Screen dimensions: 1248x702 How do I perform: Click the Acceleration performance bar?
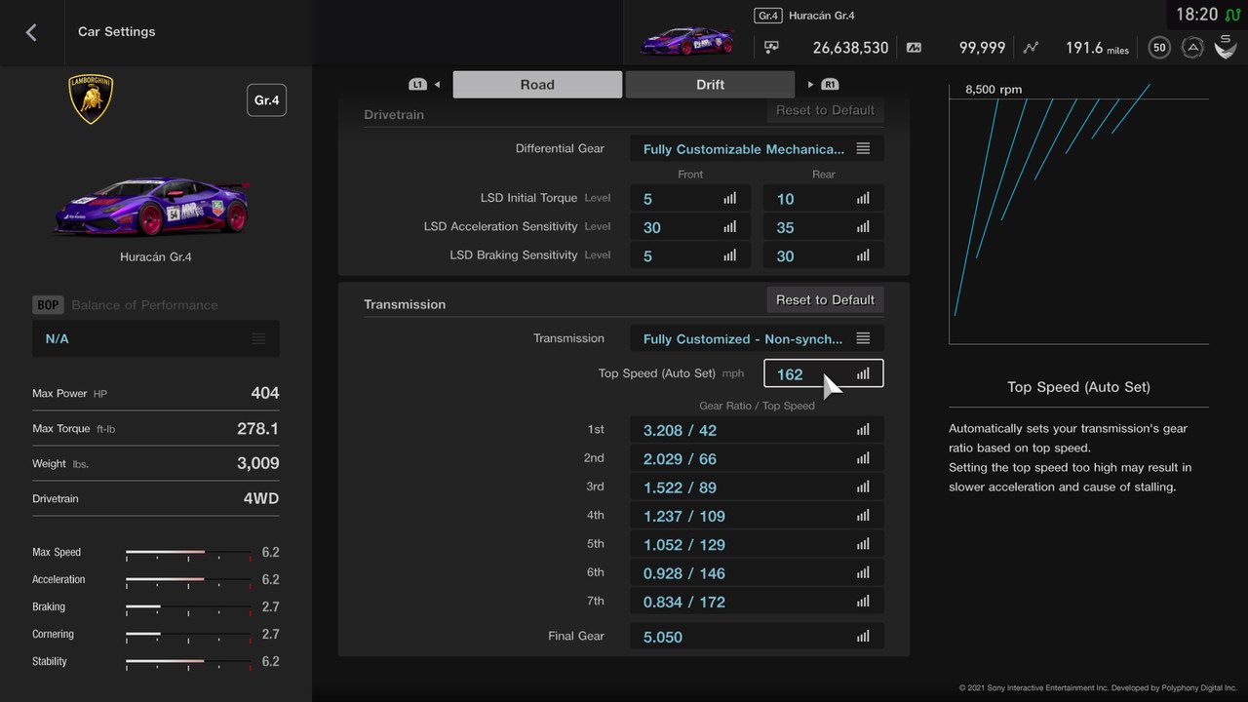(x=188, y=579)
